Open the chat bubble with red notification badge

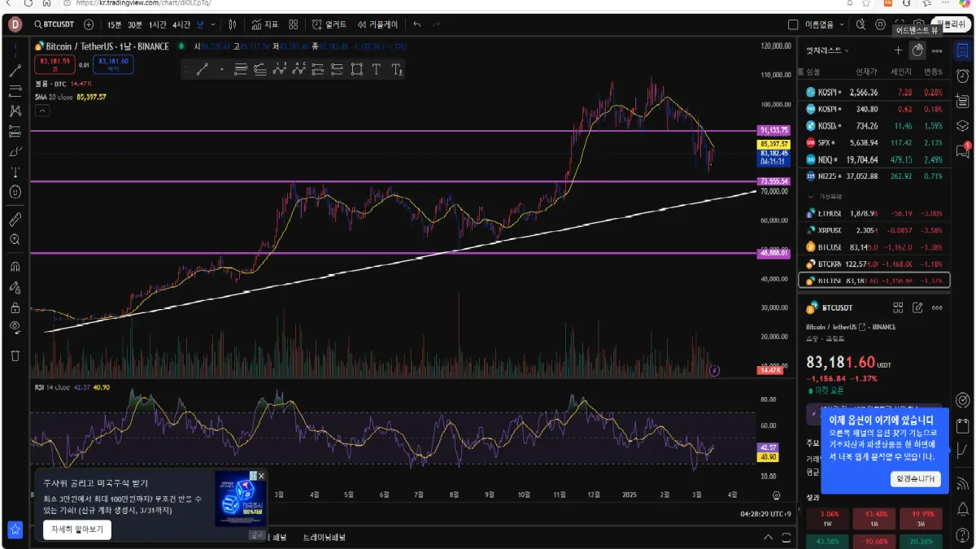click(x=963, y=150)
